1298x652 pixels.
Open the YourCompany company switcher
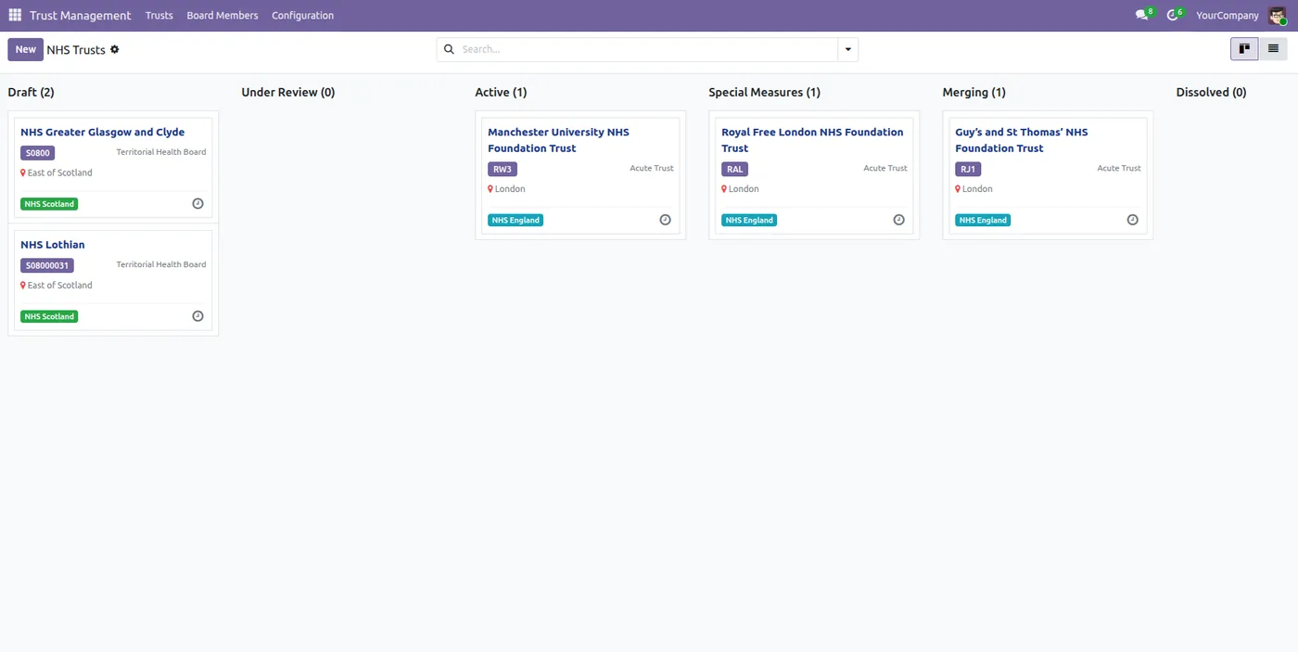click(1228, 16)
